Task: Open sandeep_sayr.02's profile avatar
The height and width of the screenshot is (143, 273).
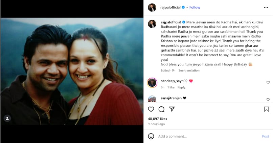Action: [152, 82]
